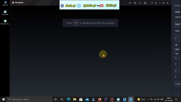Open the Windows Start menu
The image size is (181, 102).
tap(3, 99)
